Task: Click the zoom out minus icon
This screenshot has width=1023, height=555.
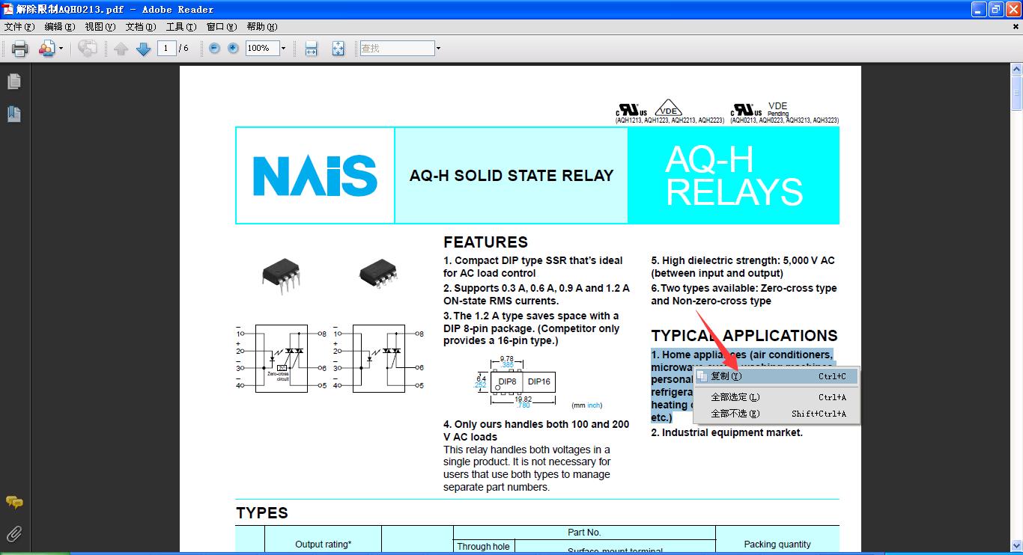Action: point(214,48)
